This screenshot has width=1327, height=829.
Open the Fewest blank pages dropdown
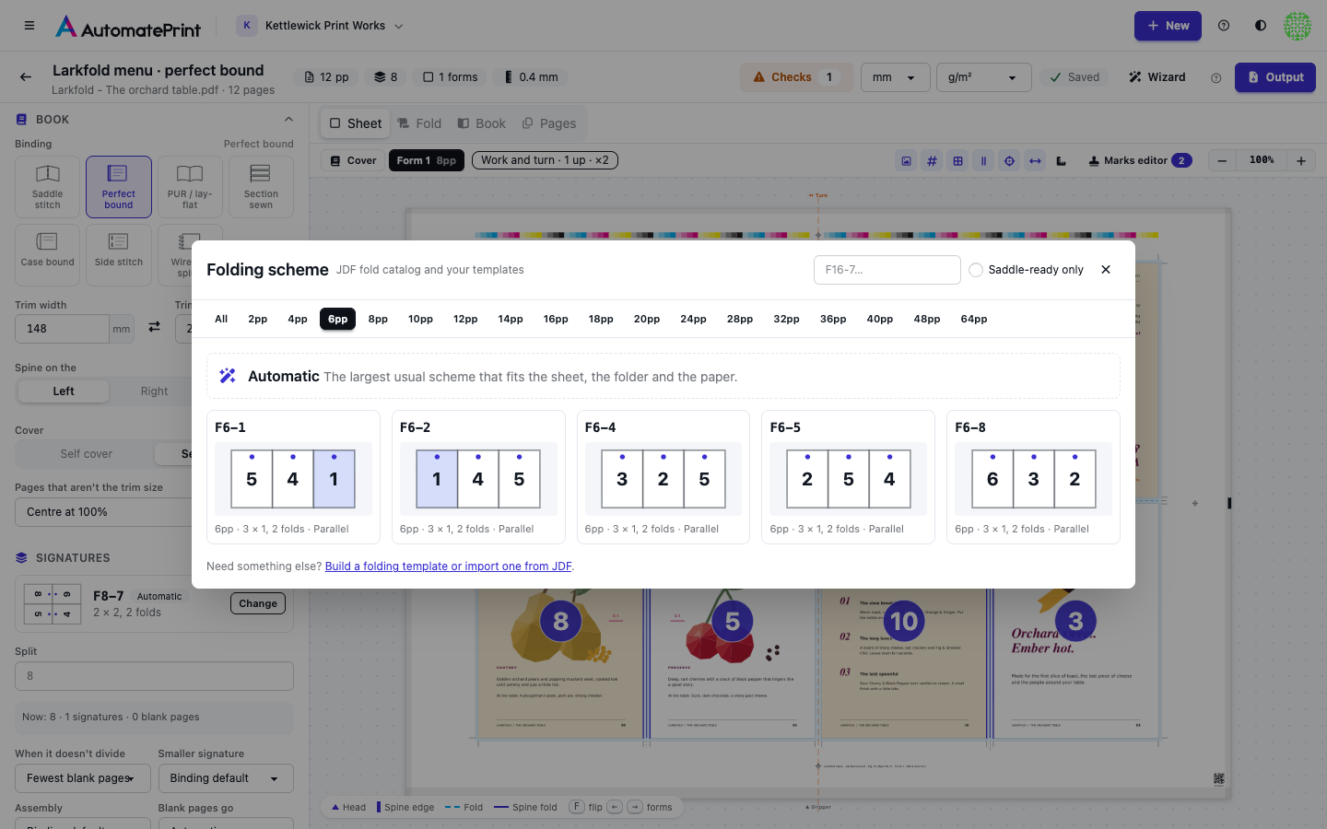pos(83,778)
